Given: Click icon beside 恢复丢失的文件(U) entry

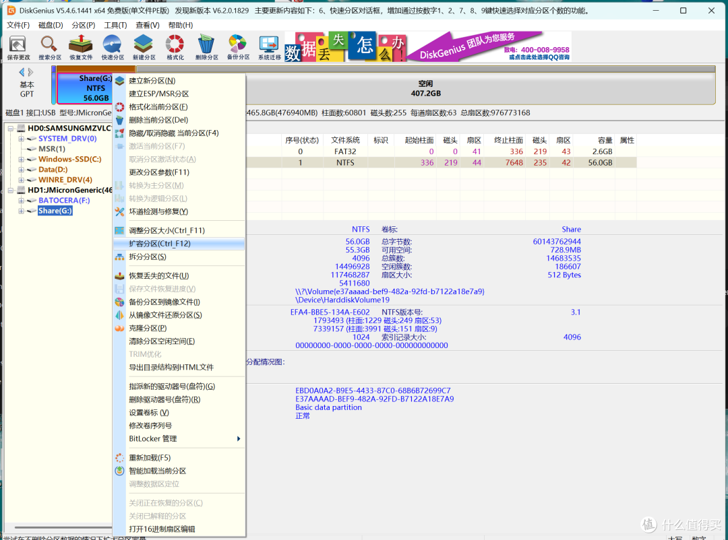Looking at the screenshot, I should coord(120,275).
